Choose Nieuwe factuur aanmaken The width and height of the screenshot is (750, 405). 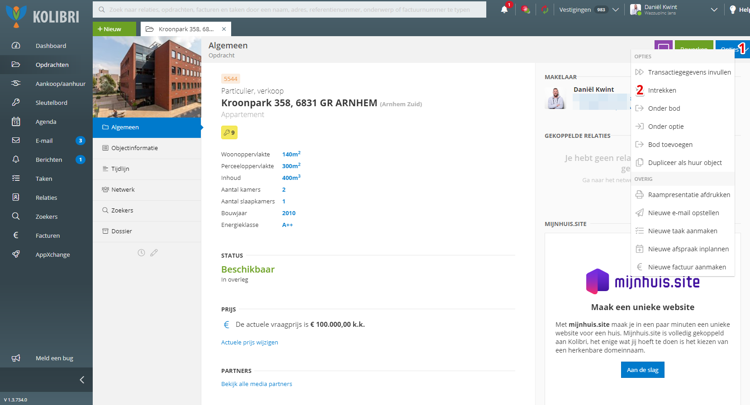(683, 267)
